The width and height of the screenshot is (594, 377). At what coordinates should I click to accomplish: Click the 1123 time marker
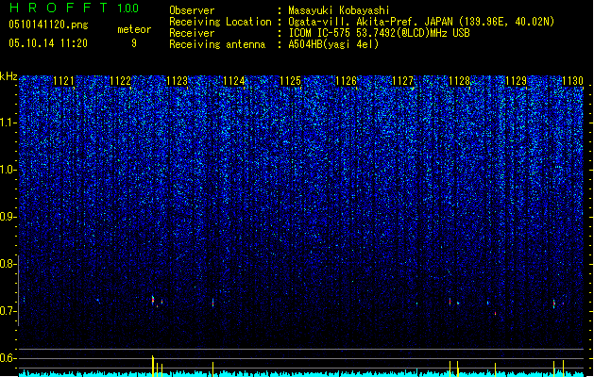coord(177,81)
